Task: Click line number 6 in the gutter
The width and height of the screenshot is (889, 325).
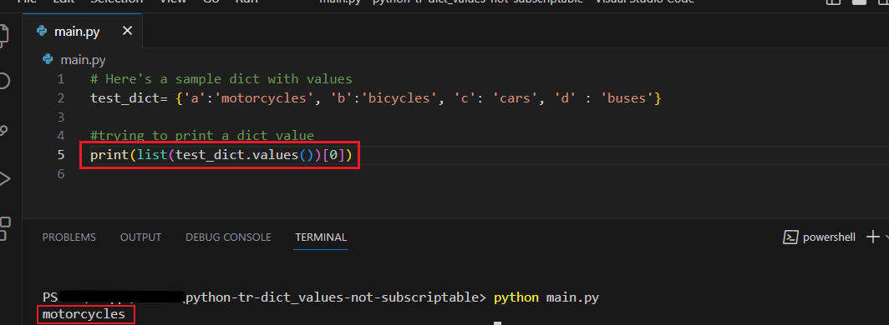Action: [x=61, y=174]
